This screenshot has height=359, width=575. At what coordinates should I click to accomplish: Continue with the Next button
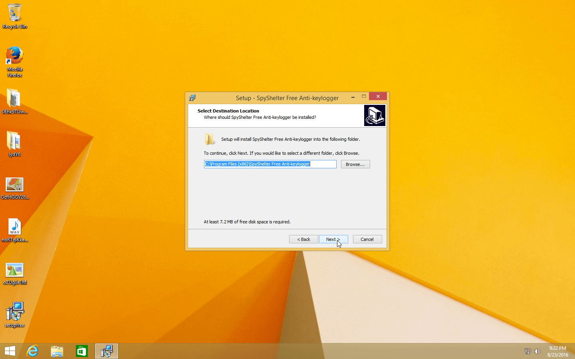tap(333, 239)
